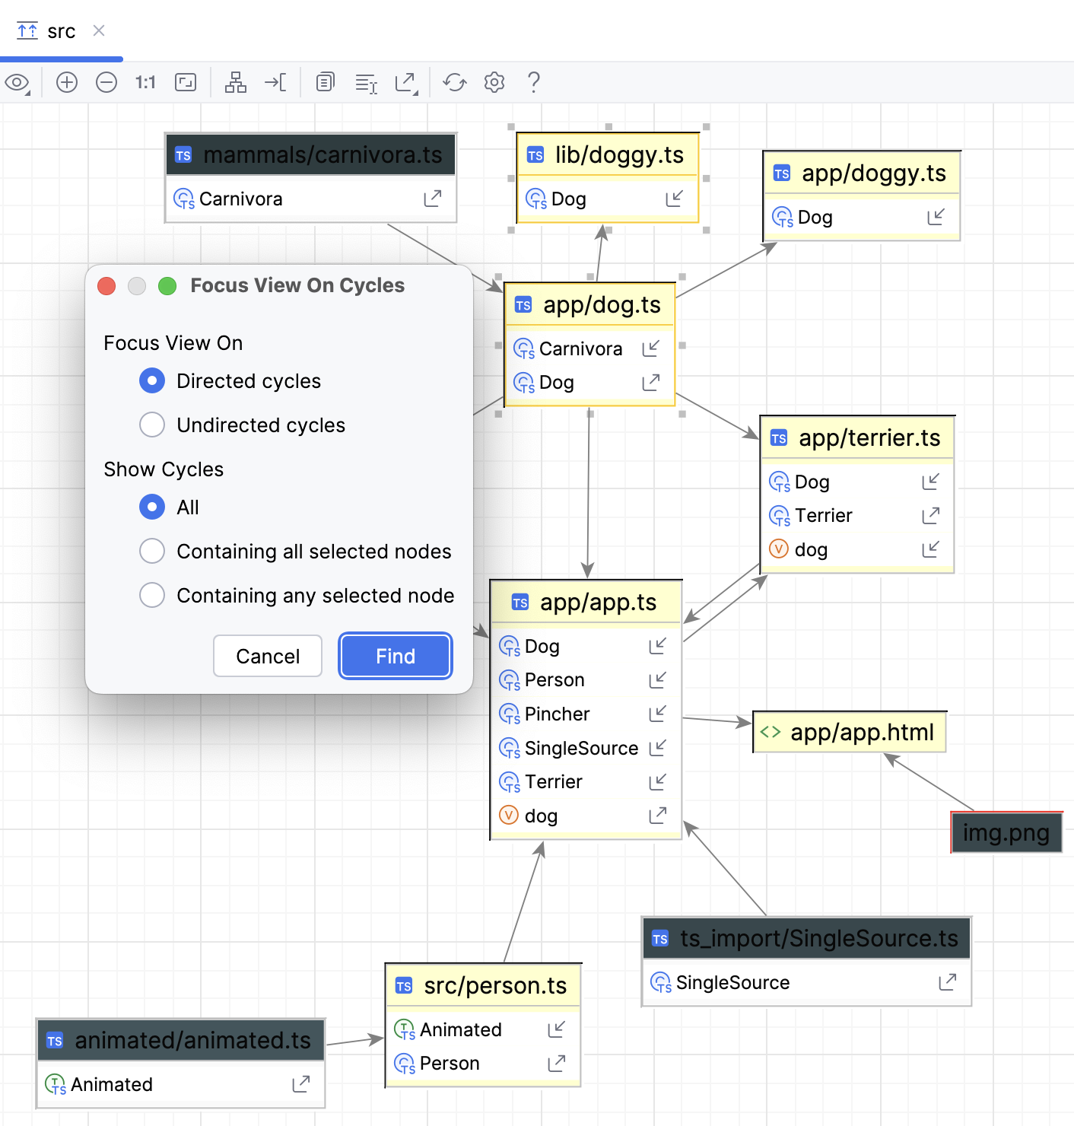
Task: Click the Find button
Action: coord(396,656)
